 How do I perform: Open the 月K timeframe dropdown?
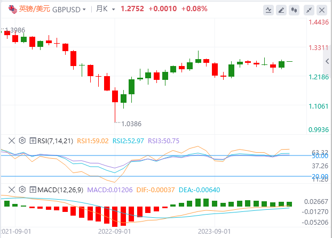tap(114, 10)
